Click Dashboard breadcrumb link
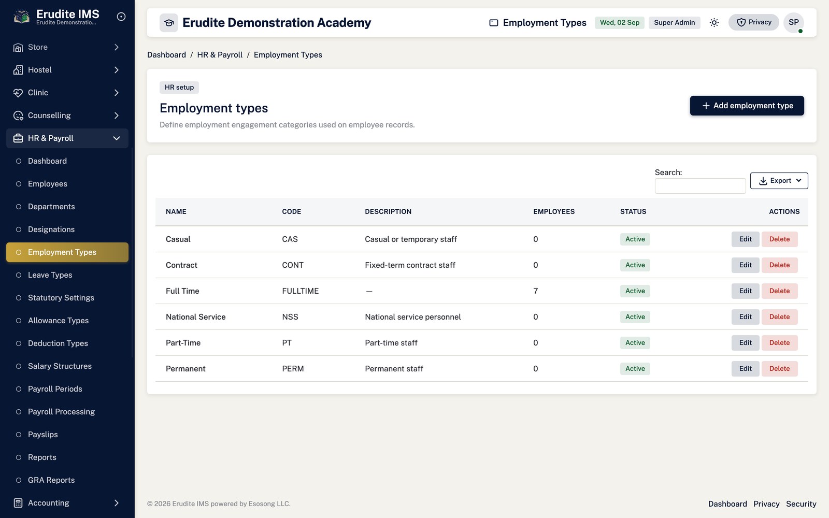 click(166, 55)
